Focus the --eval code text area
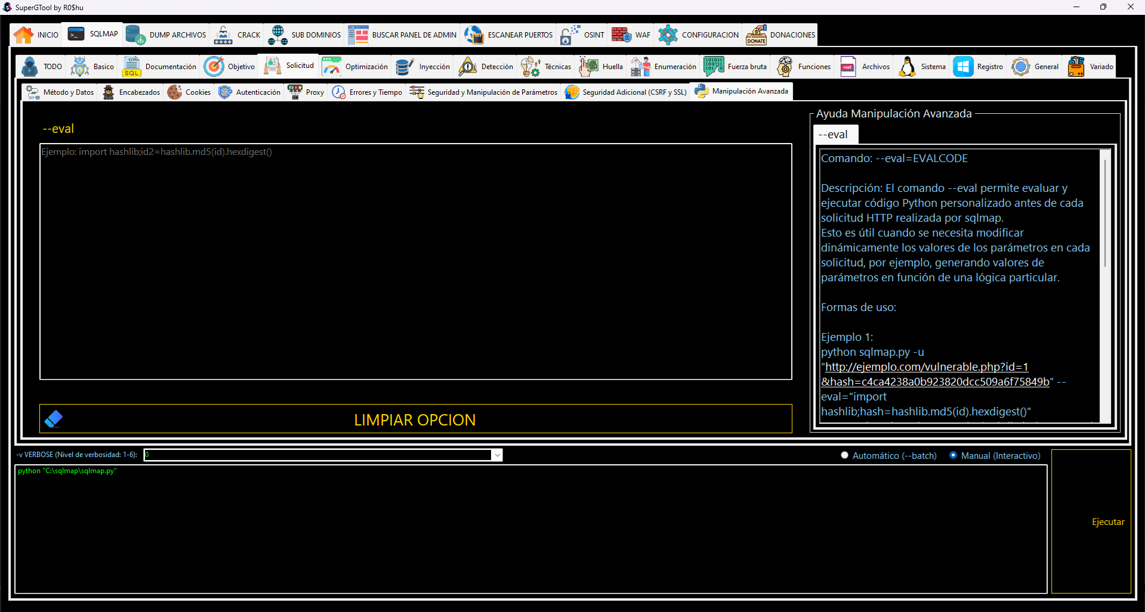Image resolution: width=1145 pixels, height=612 pixels. coord(416,262)
